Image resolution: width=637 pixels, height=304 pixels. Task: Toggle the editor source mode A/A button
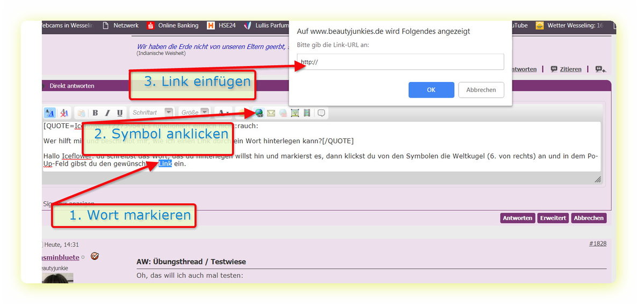pyautogui.click(x=49, y=113)
